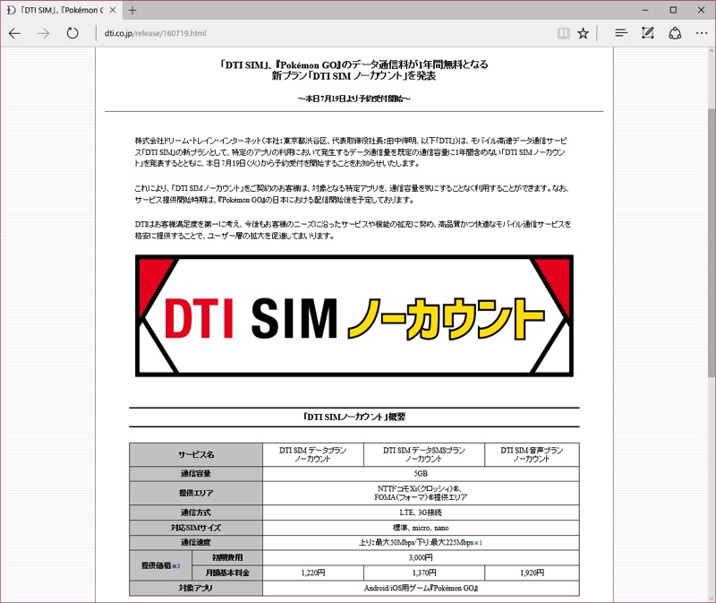Close the DTI SIM tab
Image resolution: width=716 pixels, height=603 pixels.
pos(113,10)
